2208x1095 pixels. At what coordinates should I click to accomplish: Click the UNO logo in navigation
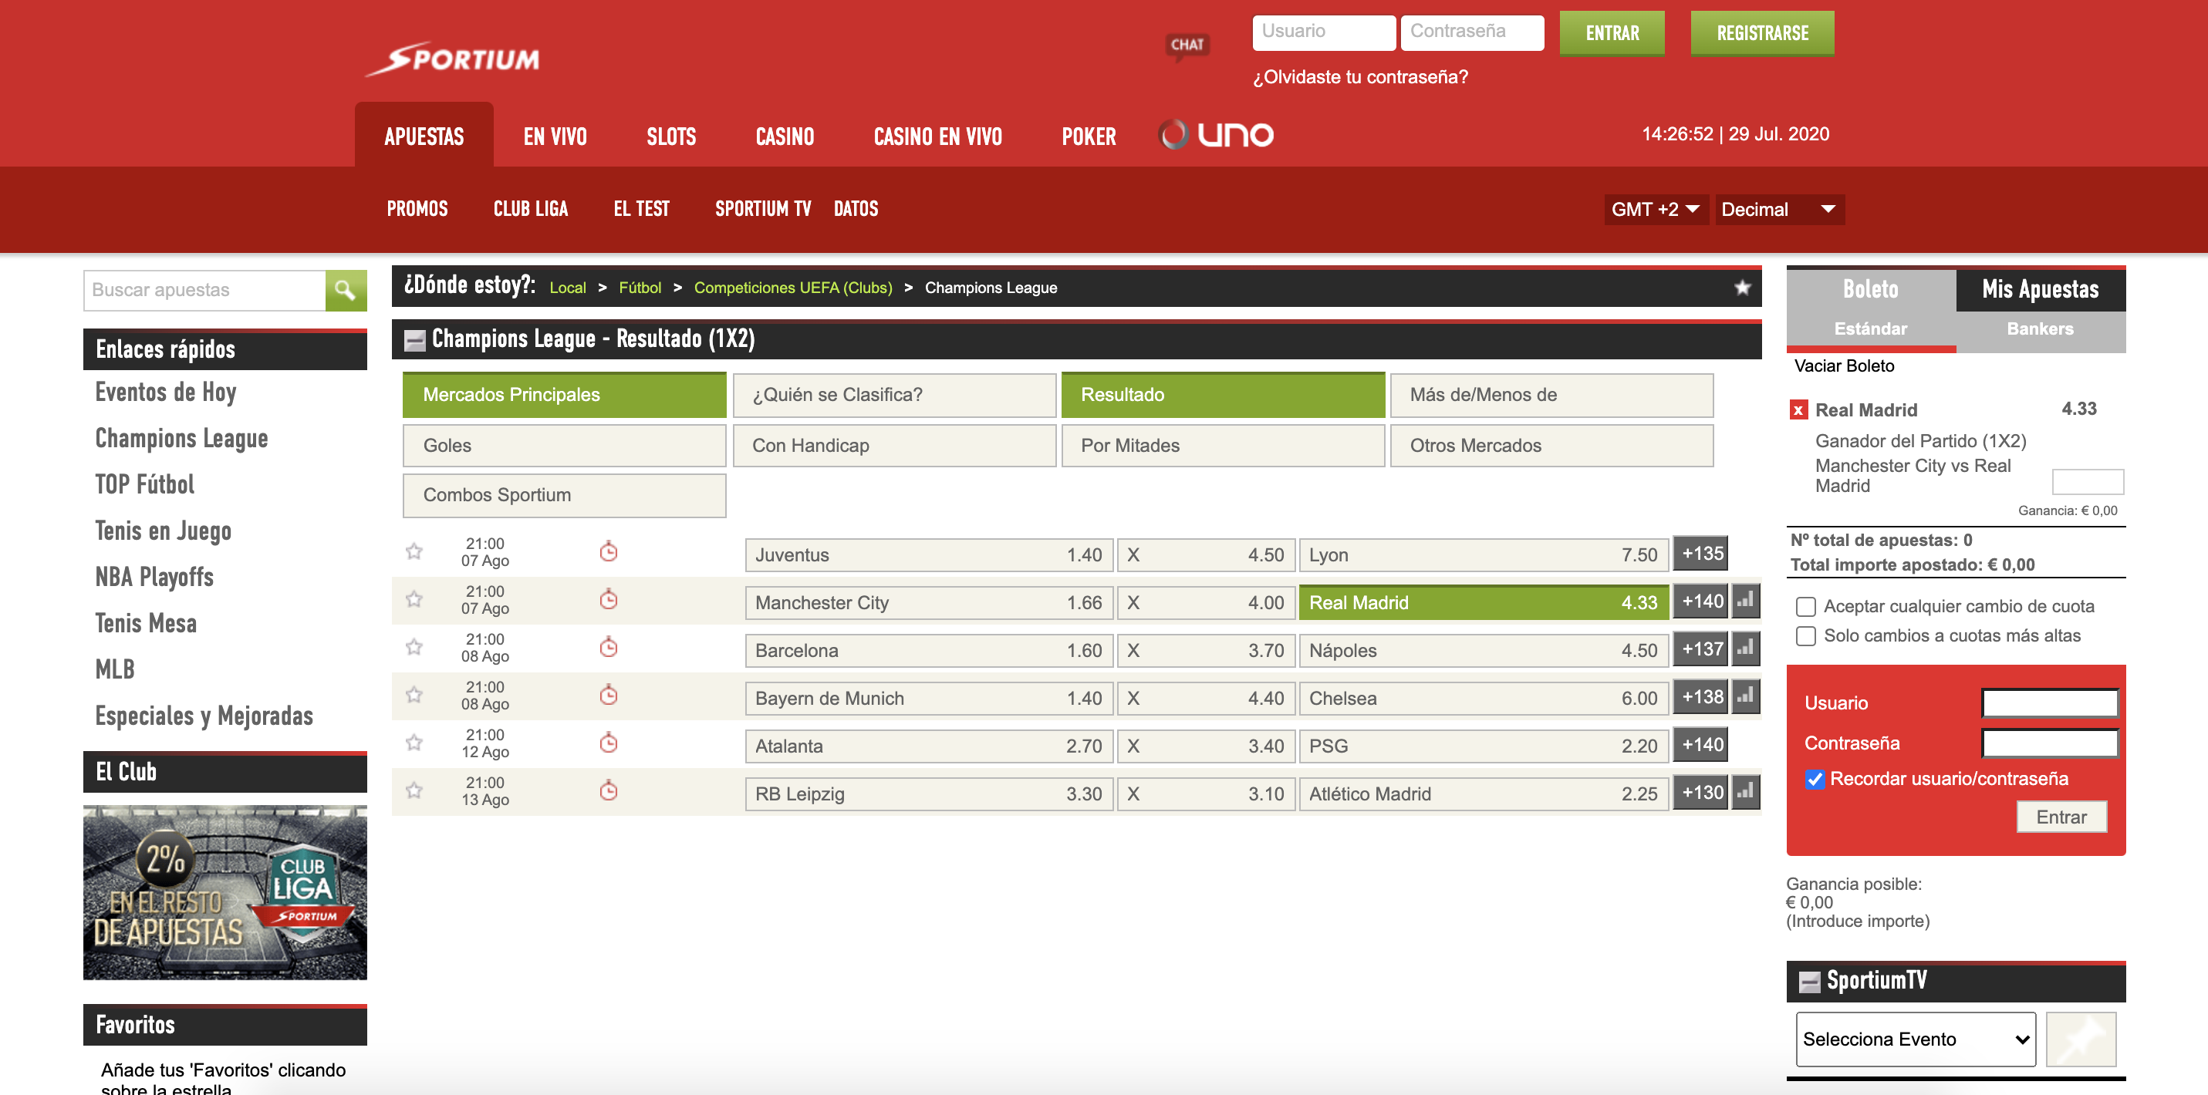[x=1215, y=134]
